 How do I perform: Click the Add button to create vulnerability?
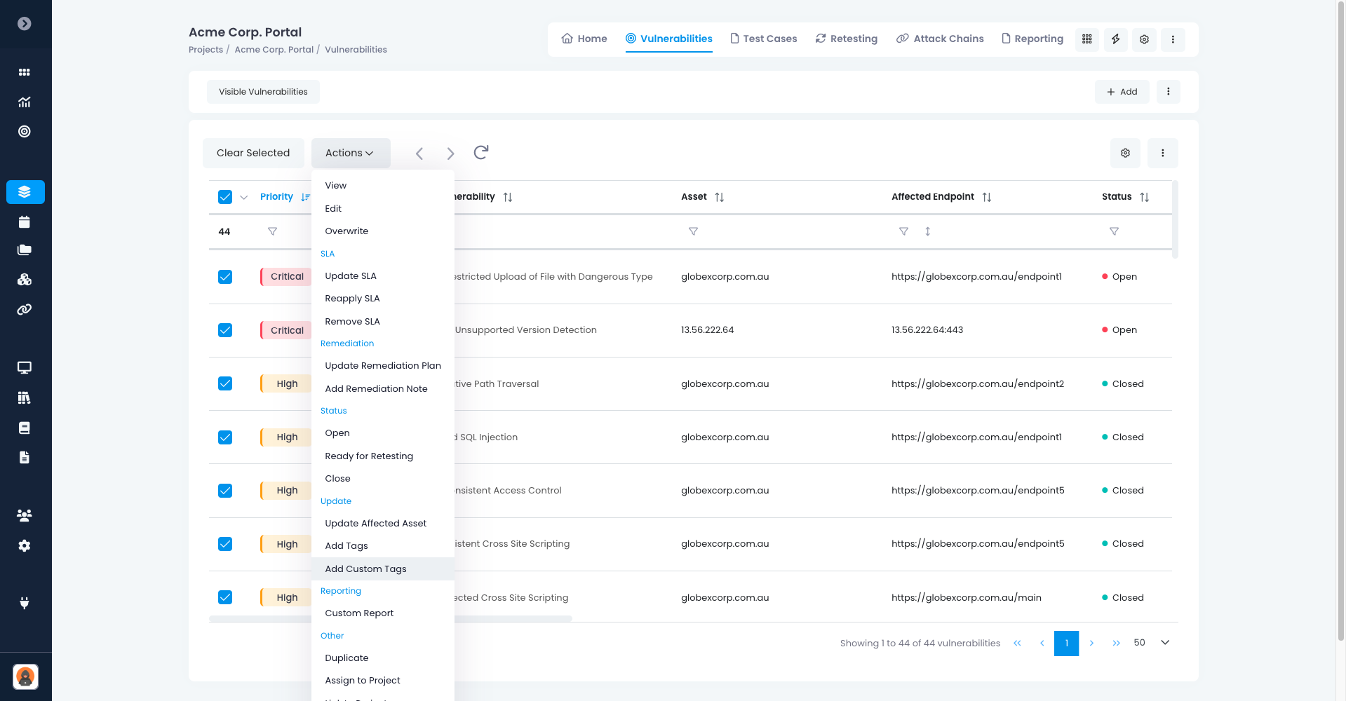(1122, 91)
